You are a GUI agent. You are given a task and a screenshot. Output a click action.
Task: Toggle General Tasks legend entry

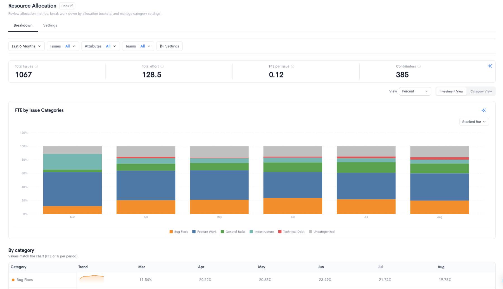tap(233, 232)
